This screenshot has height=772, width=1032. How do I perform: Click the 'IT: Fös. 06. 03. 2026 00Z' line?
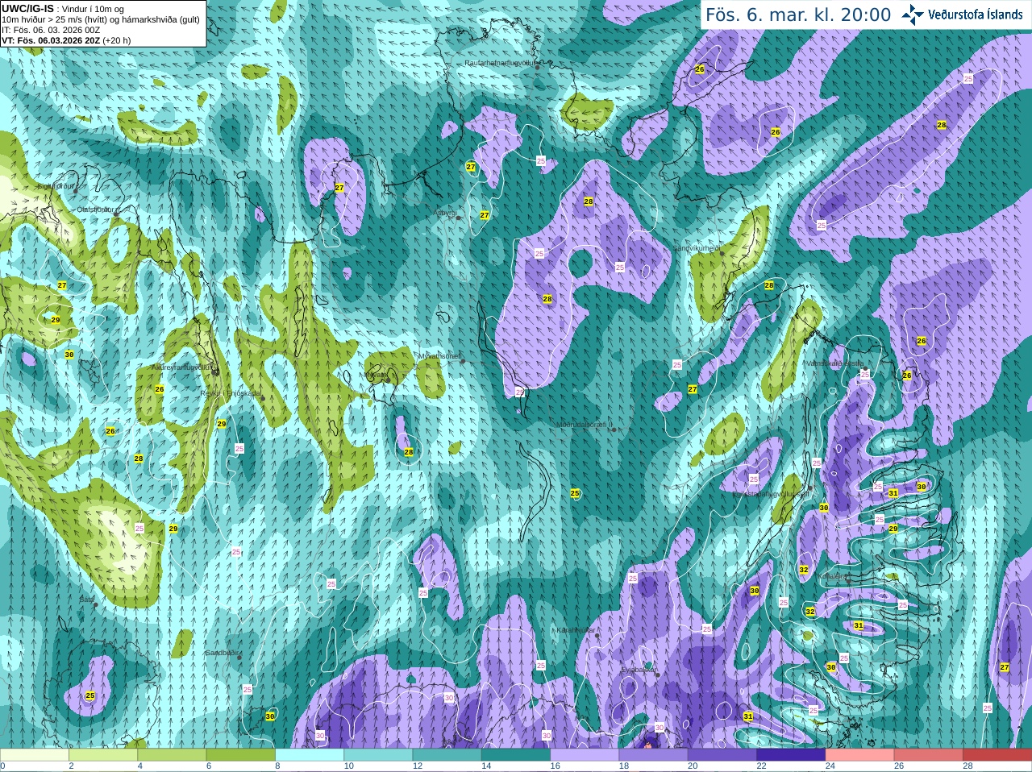click(51, 30)
